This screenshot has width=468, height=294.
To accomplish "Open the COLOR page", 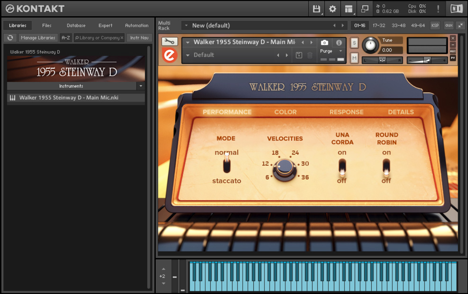I will point(286,112).
